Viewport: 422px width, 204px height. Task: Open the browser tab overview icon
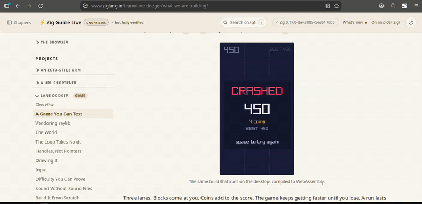click(7, 6)
